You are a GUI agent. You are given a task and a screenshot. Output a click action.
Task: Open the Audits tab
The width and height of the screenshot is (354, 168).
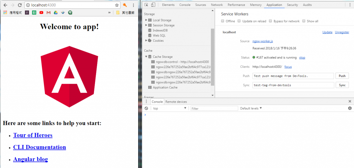(307, 5)
